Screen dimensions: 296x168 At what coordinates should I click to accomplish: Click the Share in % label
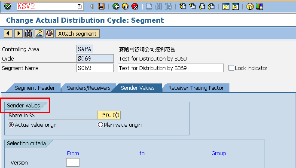(21, 115)
